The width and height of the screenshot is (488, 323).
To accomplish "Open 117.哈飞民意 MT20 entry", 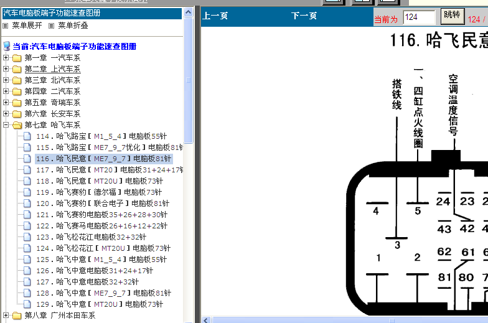I will pos(110,170).
